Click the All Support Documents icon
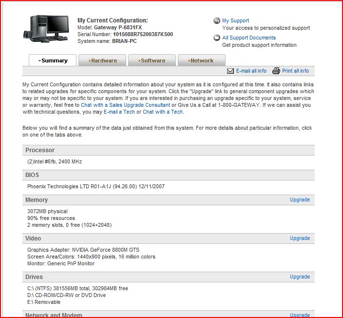This screenshot has height=318, width=343. point(216,38)
